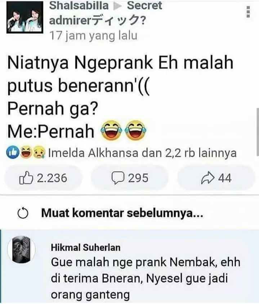Tap the comment bubble icon
Viewport: 259px width, 304px height.
point(117,178)
